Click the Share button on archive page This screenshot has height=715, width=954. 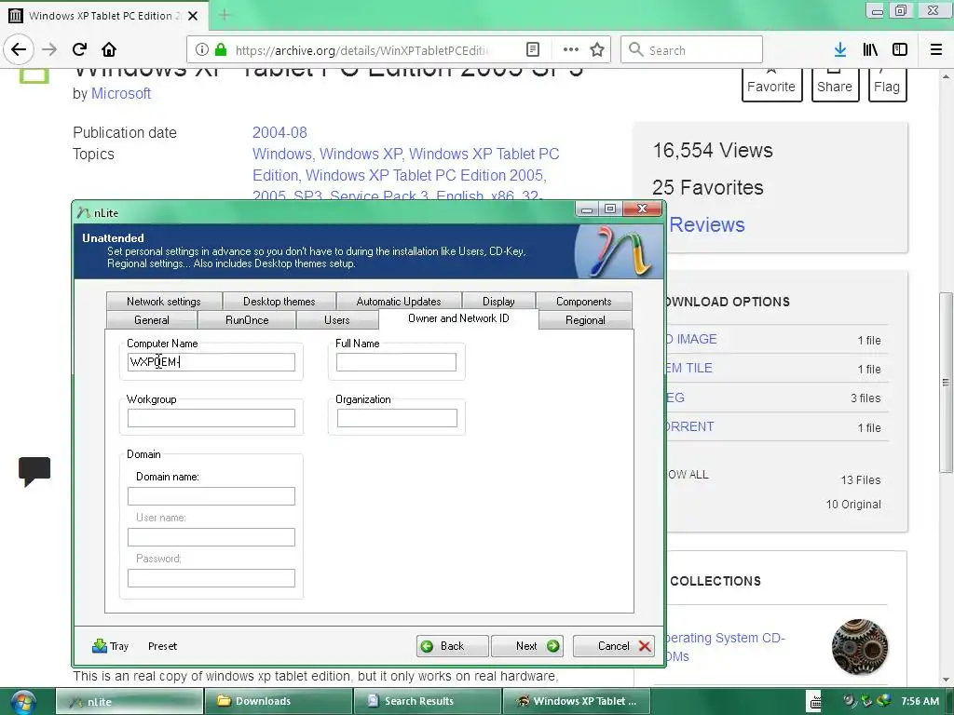tap(835, 85)
